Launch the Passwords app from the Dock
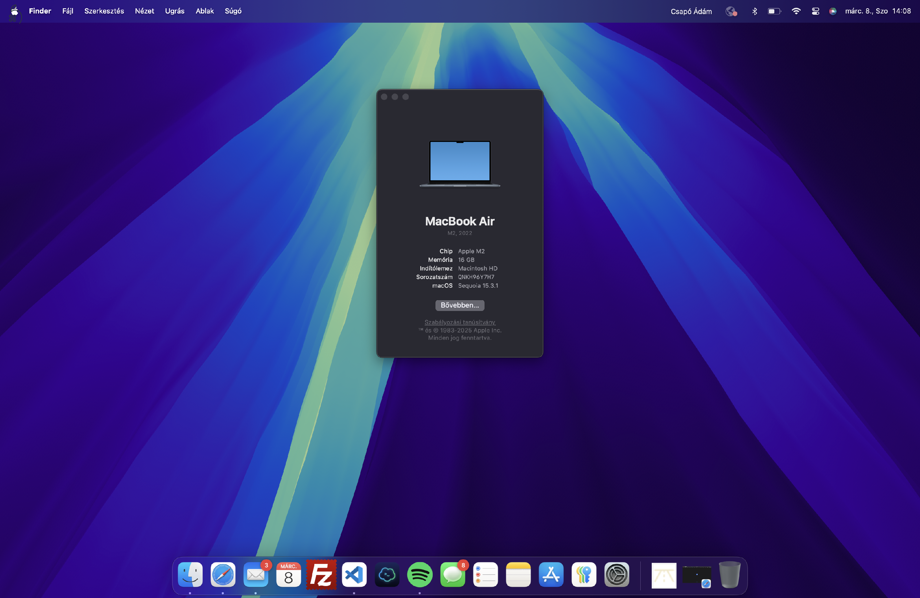The height and width of the screenshot is (598, 920). tap(584, 574)
